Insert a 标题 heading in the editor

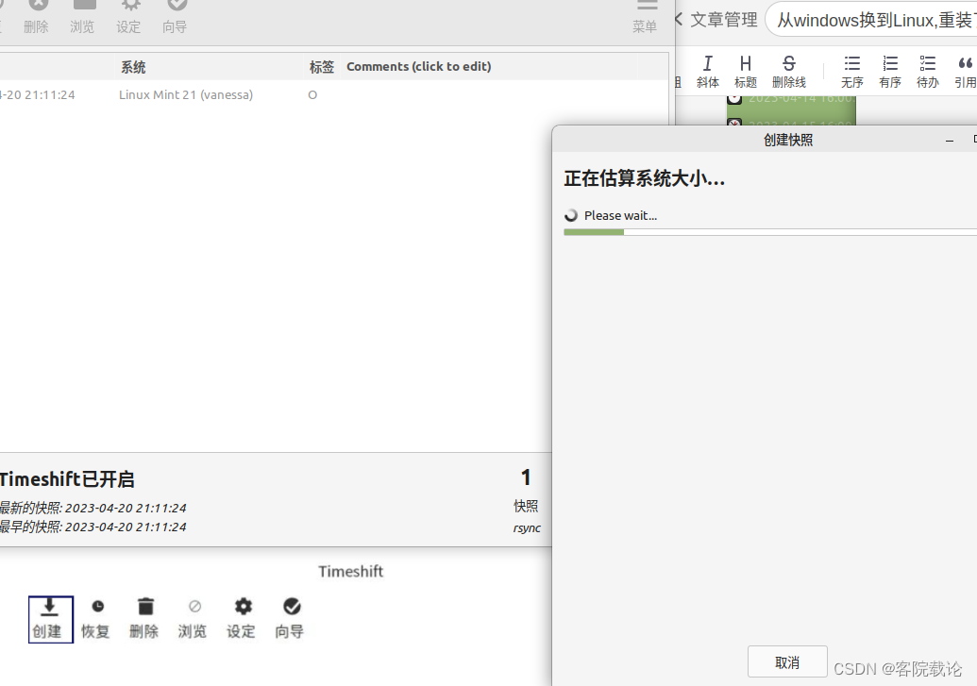pyautogui.click(x=745, y=72)
